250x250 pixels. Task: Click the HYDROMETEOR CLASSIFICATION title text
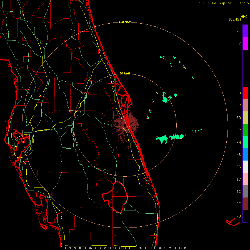97,248
